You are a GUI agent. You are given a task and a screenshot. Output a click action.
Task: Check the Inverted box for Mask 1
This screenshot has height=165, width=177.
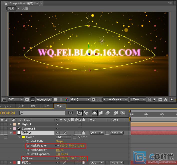coord(74,137)
